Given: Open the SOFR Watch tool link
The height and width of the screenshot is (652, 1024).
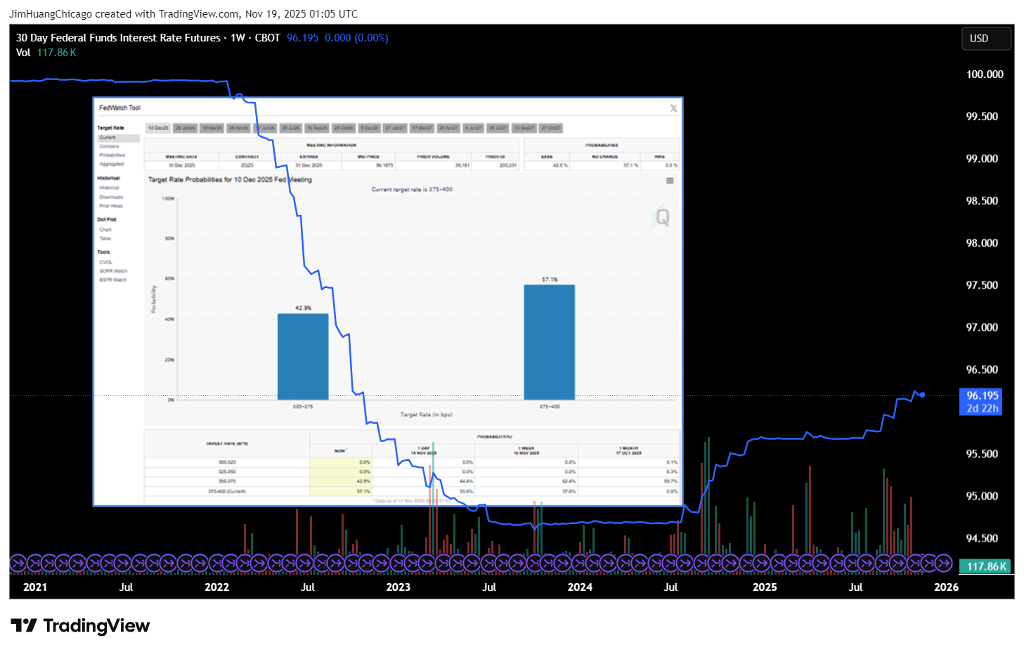Looking at the screenshot, I should 113,271.
